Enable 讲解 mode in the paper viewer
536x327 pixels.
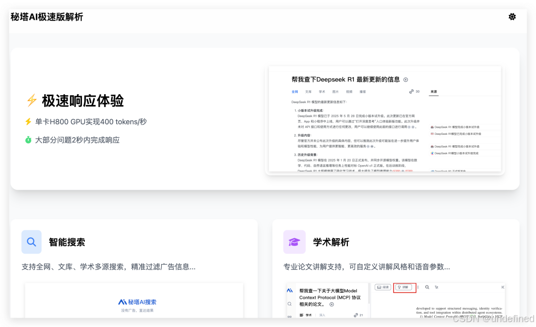pyautogui.click(x=404, y=287)
